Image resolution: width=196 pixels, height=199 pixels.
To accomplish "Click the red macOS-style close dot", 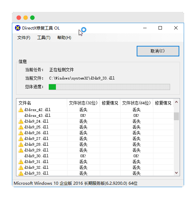I will tap(19, 18).
